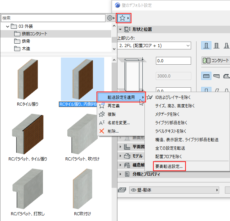The image size is (230, 221).
Task: Click the search field in favorites panel
Action: (x=53, y=18)
